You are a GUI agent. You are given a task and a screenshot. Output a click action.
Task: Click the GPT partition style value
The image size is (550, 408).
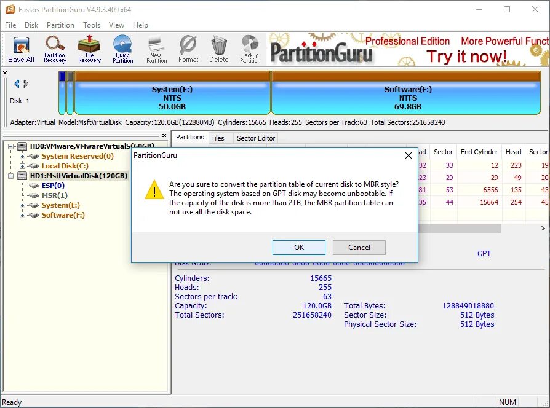(484, 254)
